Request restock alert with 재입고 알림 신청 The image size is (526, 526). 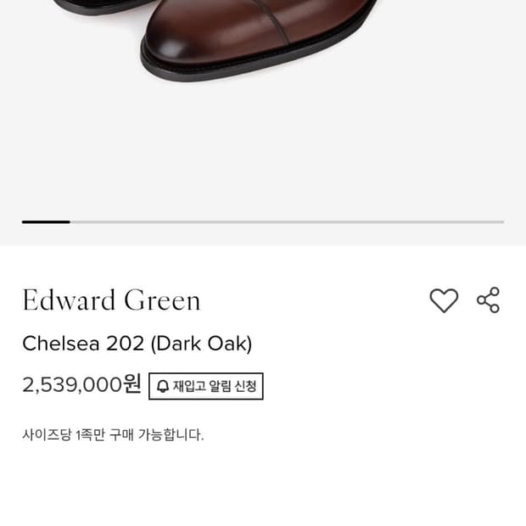(x=206, y=386)
